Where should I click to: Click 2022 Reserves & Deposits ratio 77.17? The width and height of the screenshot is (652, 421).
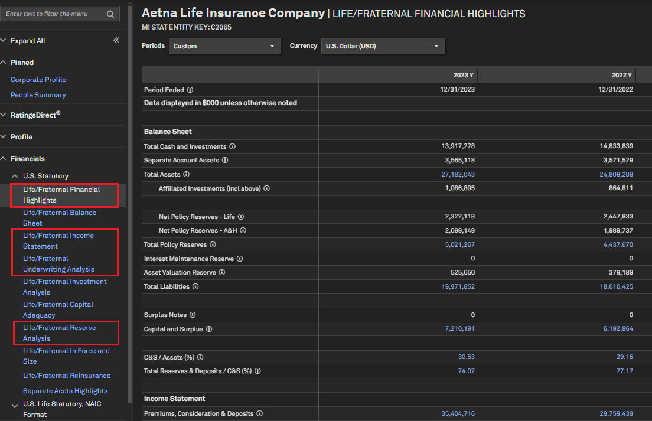click(x=625, y=371)
